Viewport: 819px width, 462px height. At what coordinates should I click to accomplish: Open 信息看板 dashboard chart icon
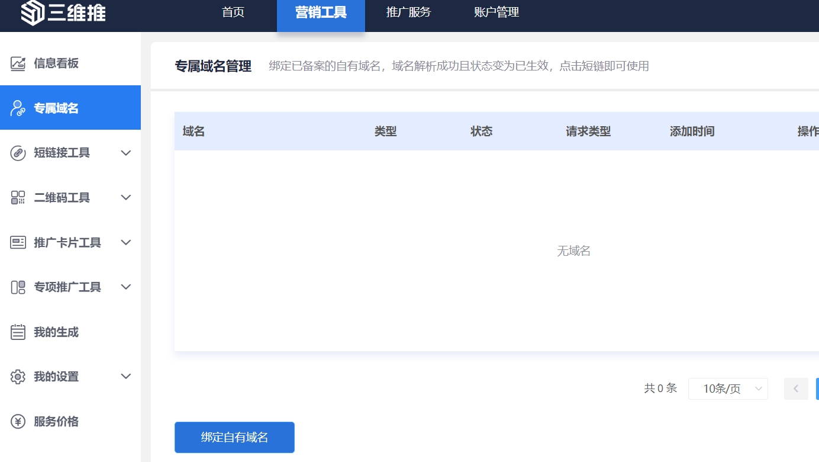[x=18, y=63]
